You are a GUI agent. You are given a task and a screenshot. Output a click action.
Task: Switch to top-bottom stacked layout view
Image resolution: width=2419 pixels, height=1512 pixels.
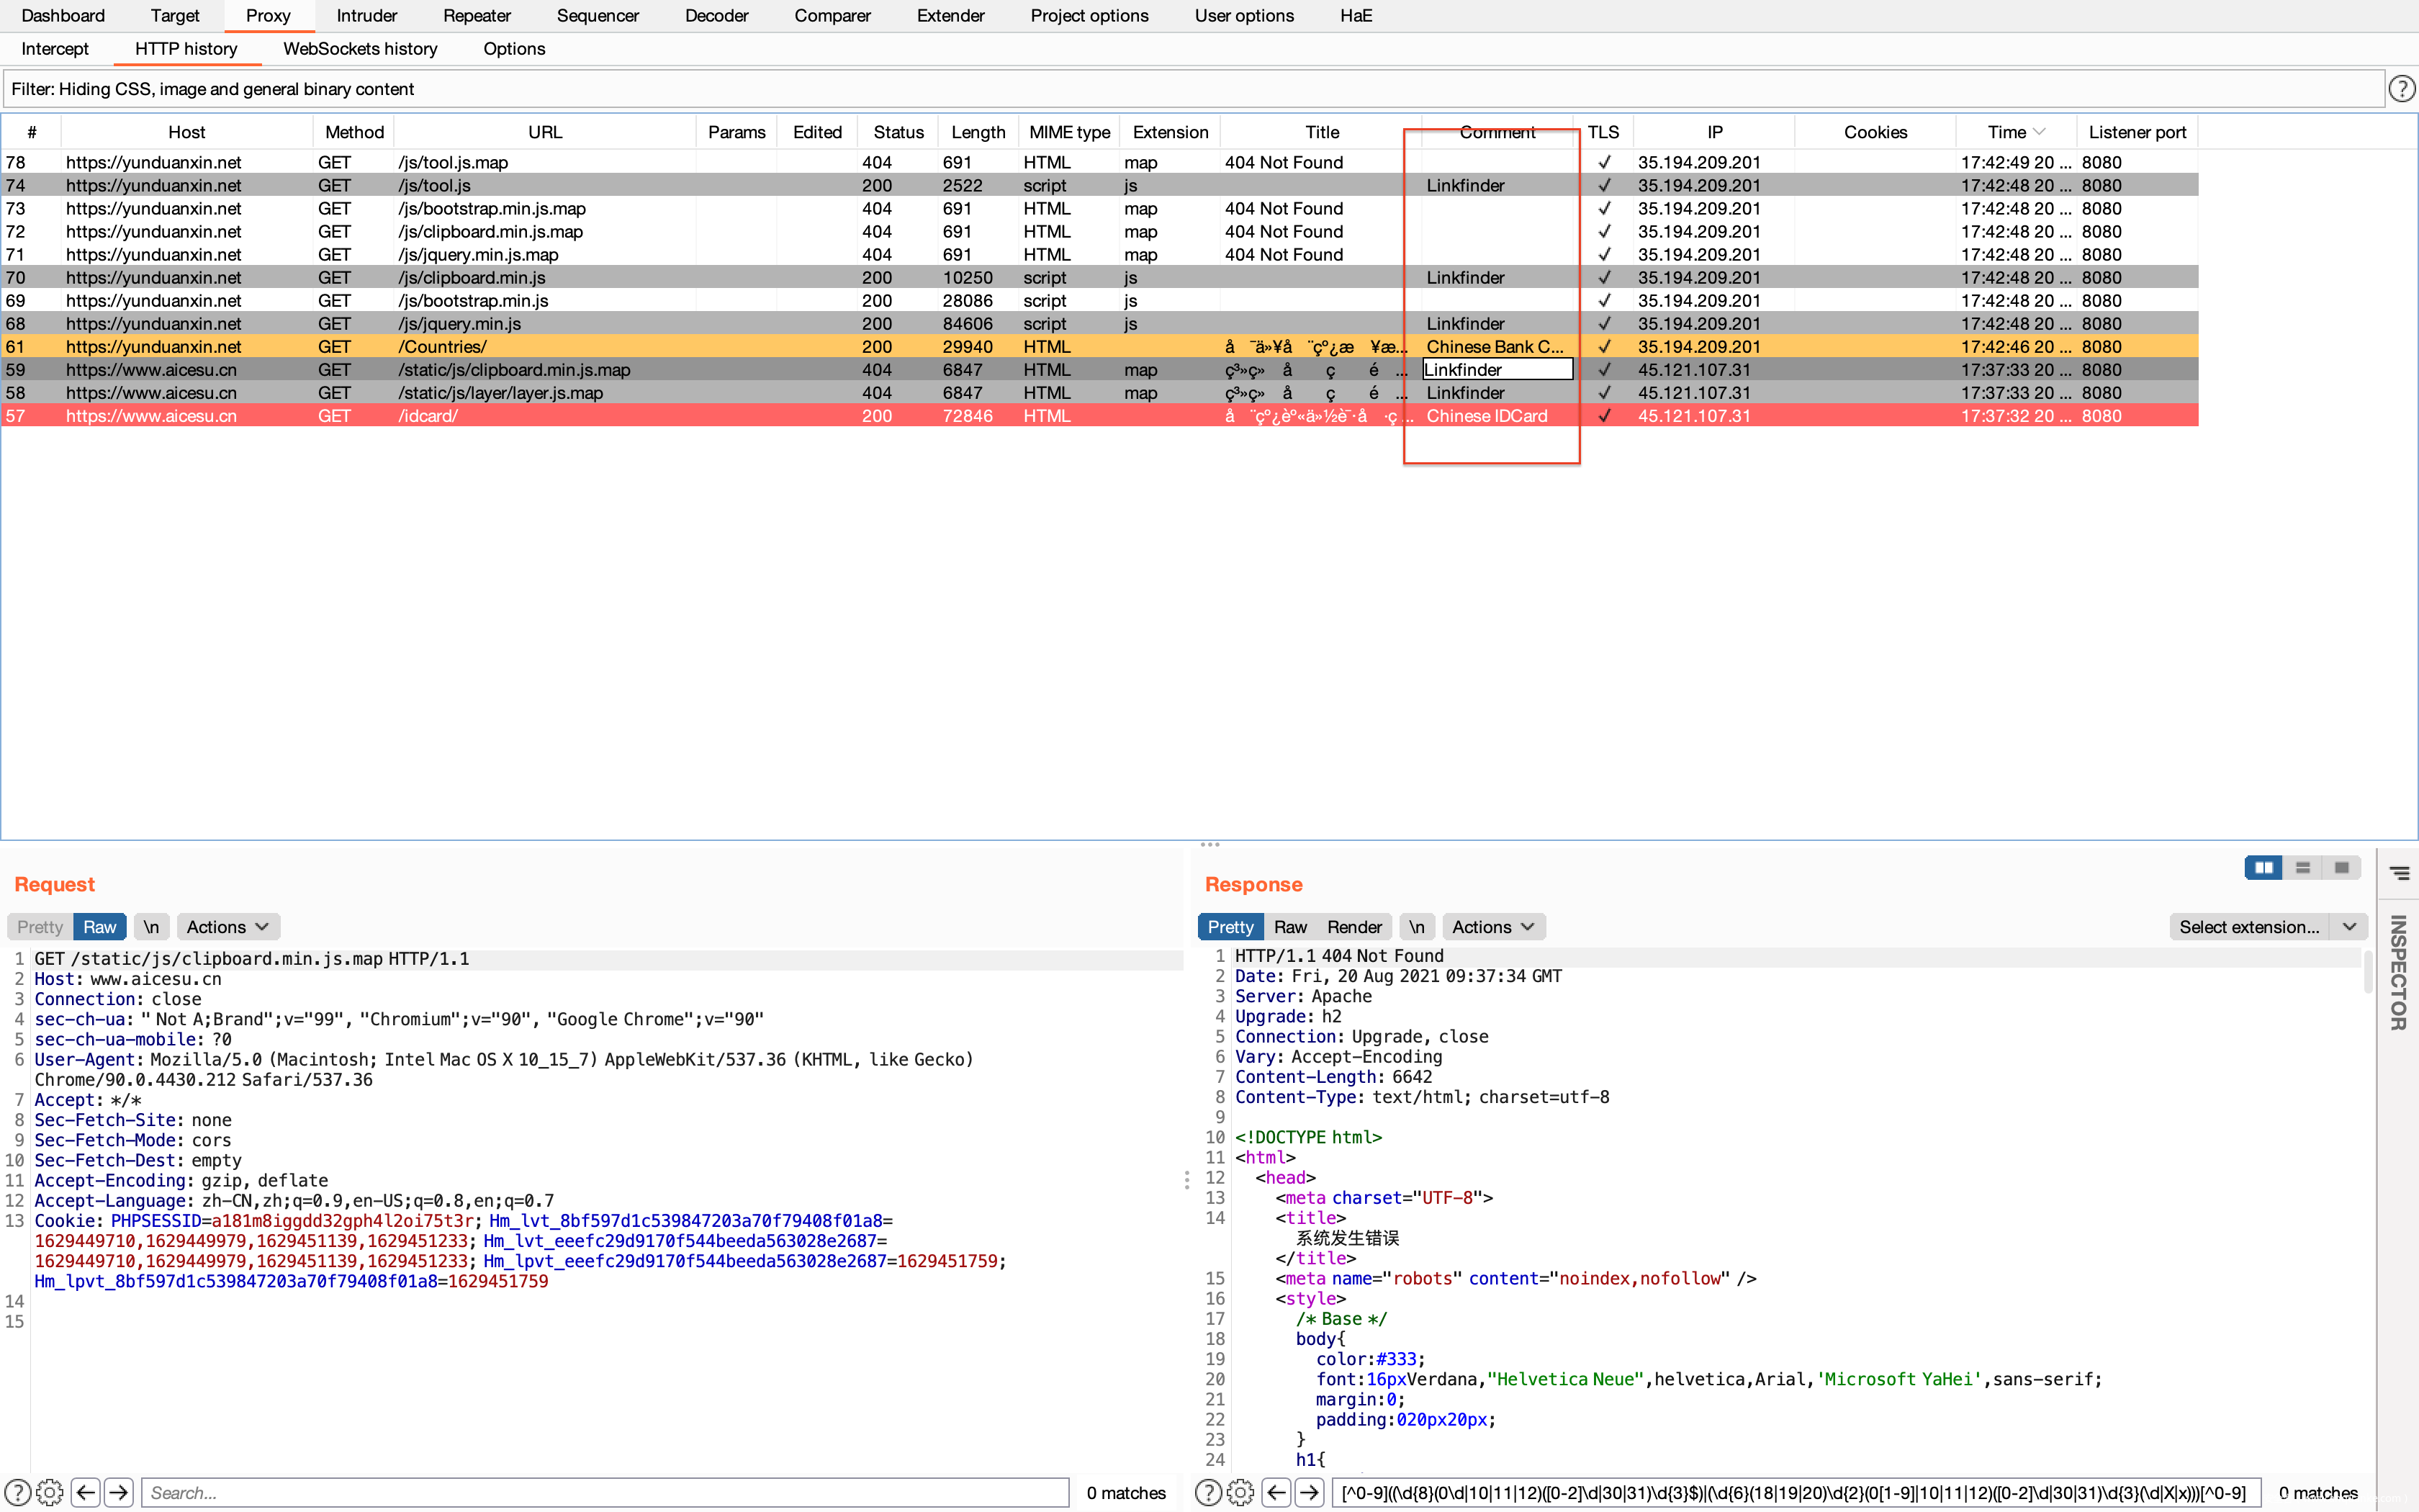(2302, 868)
